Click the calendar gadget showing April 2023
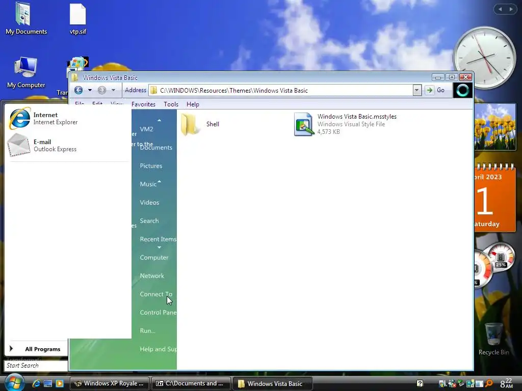The image size is (522, 391). point(495,198)
